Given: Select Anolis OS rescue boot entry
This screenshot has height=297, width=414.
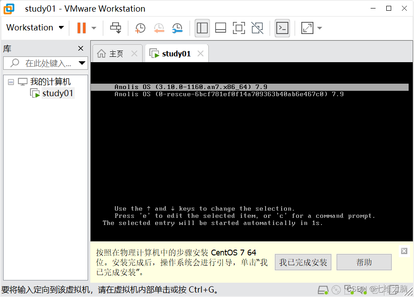Looking at the screenshot, I should [229, 94].
